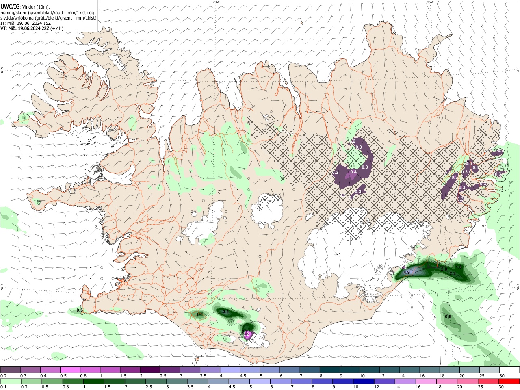
Task: Select the upper legend swatch labelled 0.3
Action: [x=30, y=370]
